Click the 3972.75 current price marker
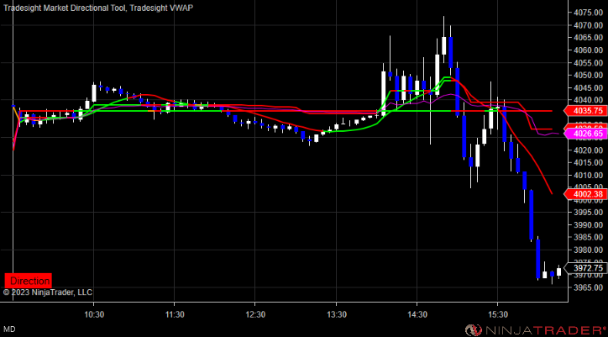Viewport: 608px width, 337px height. click(x=585, y=268)
